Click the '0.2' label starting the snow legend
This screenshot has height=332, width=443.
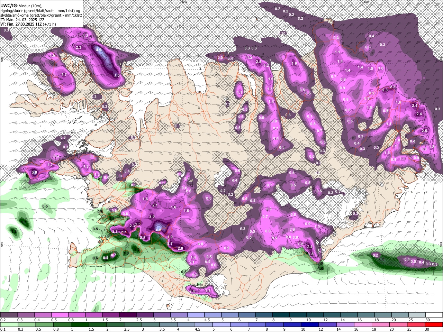3,320
